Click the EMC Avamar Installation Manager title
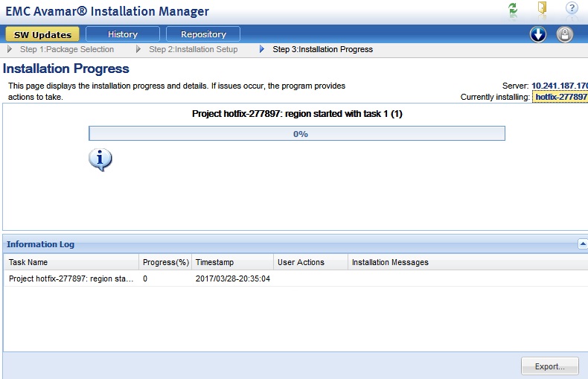The image size is (588, 379). (107, 11)
